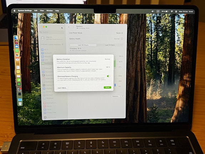Open the blue folder stack in the Dock

tap(20, 100)
